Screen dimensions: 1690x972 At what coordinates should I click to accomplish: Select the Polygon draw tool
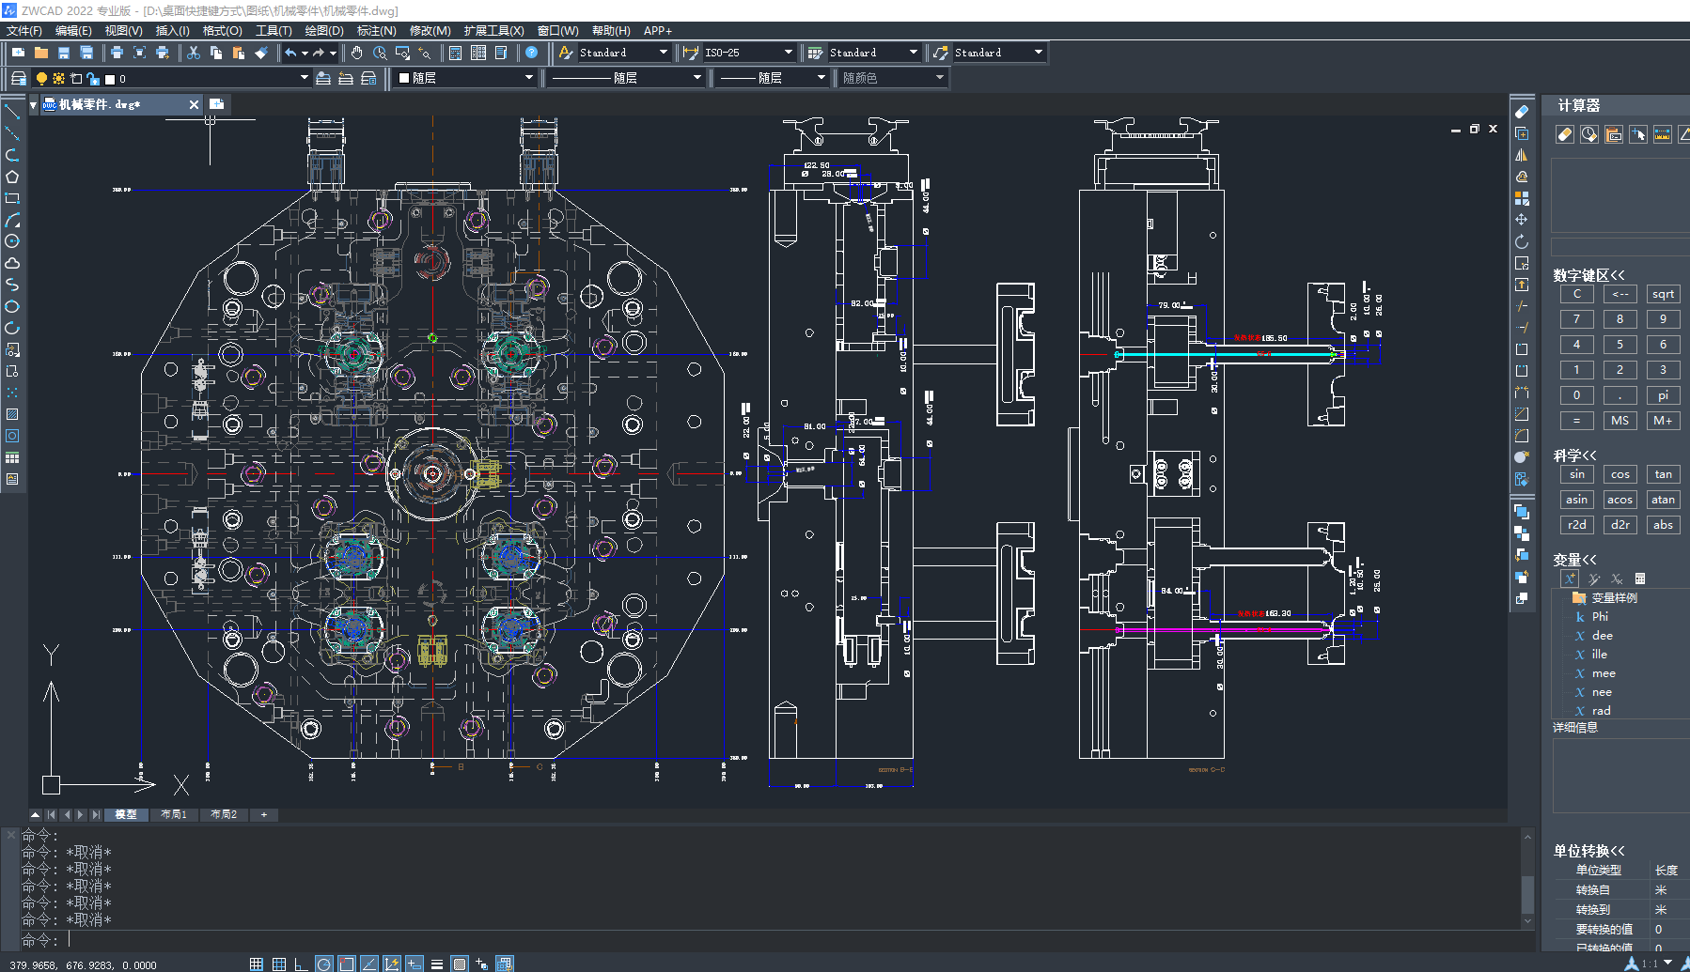tap(12, 177)
